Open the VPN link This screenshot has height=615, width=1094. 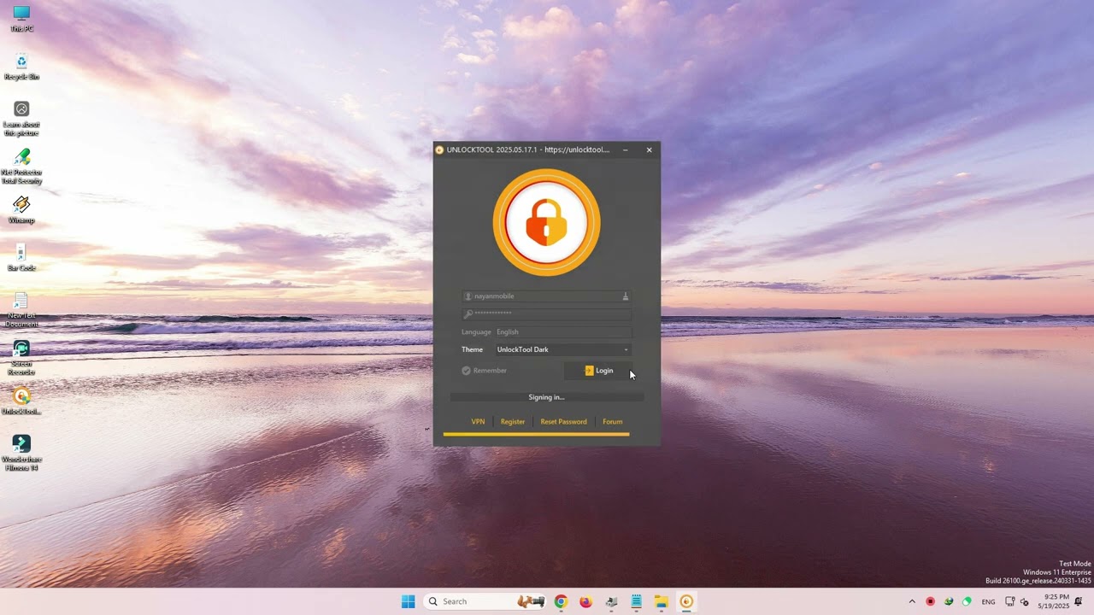click(478, 422)
